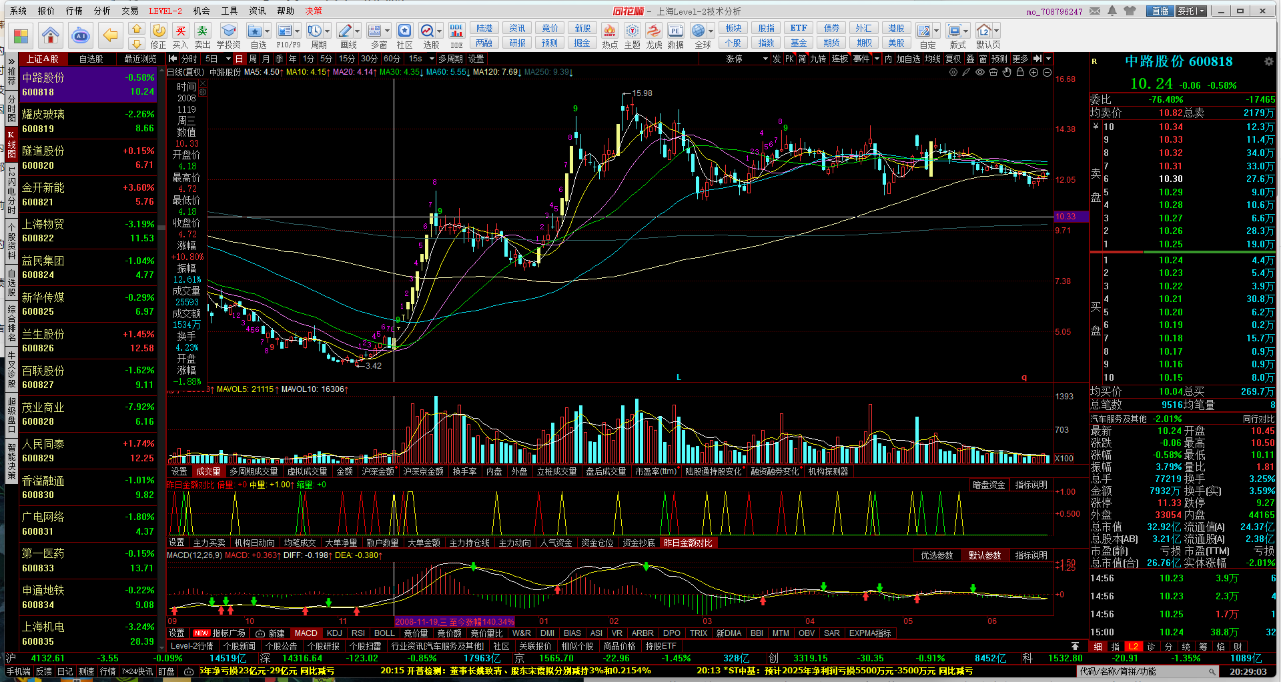This screenshot has height=682, width=1281.
Task: Toggle the chart lock icon
Action: tap(1019, 72)
